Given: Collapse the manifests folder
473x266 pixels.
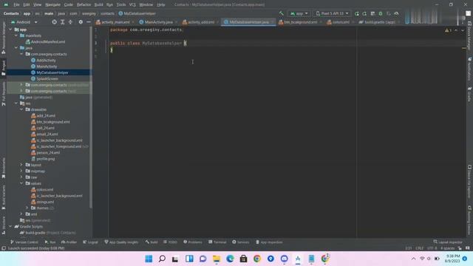Looking at the screenshot, I should 16,35.
